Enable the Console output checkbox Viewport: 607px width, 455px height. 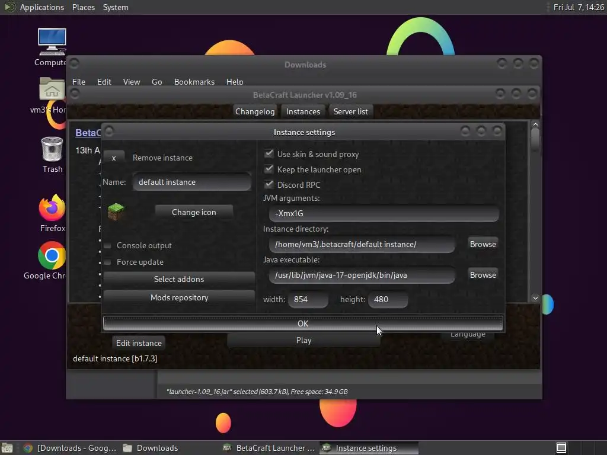tap(108, 245)
